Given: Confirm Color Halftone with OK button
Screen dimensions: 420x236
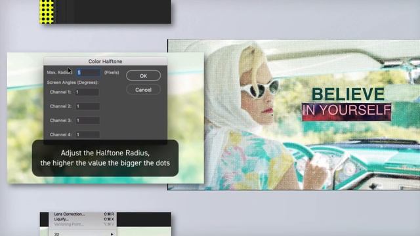Looking at the screenshot, I should tap(143, 76).
